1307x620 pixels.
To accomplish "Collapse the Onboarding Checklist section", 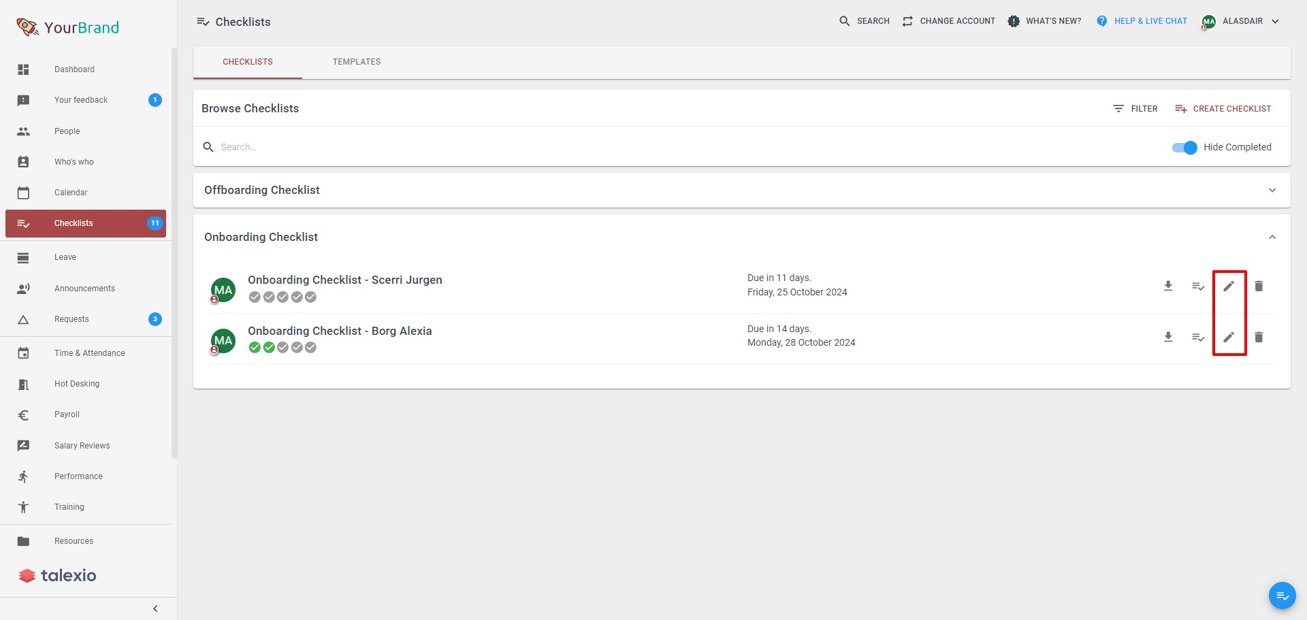I will 1272,237.
